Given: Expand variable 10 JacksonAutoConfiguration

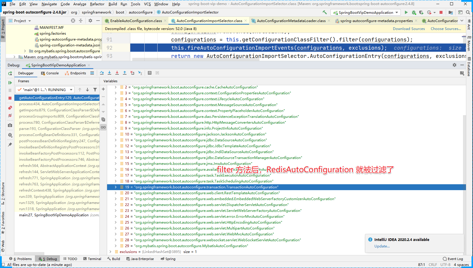Looking at the screenshot, I should pos(116,134).
